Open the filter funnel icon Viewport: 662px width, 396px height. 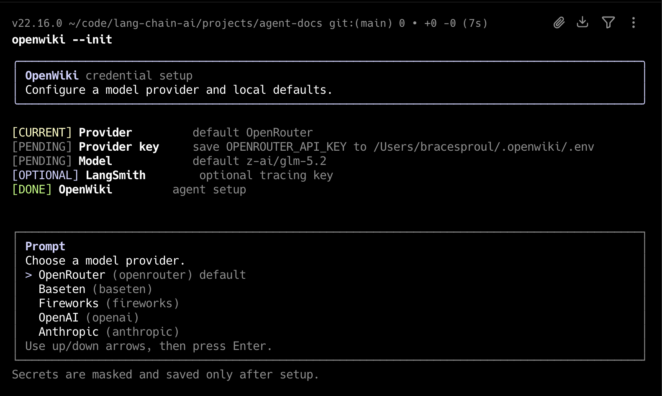pos(608,22)
